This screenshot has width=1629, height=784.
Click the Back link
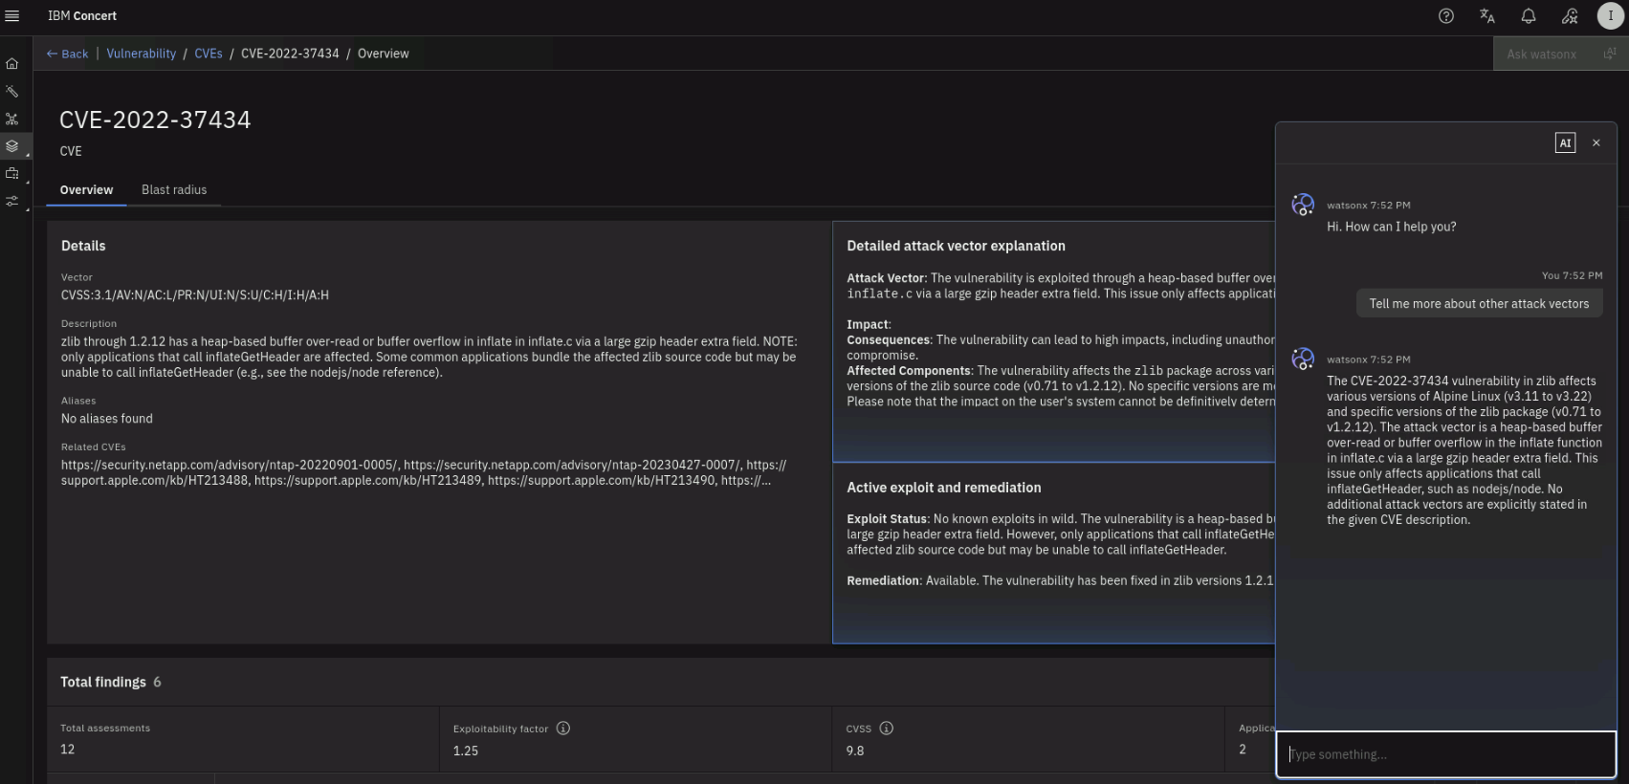pos(67,54)
